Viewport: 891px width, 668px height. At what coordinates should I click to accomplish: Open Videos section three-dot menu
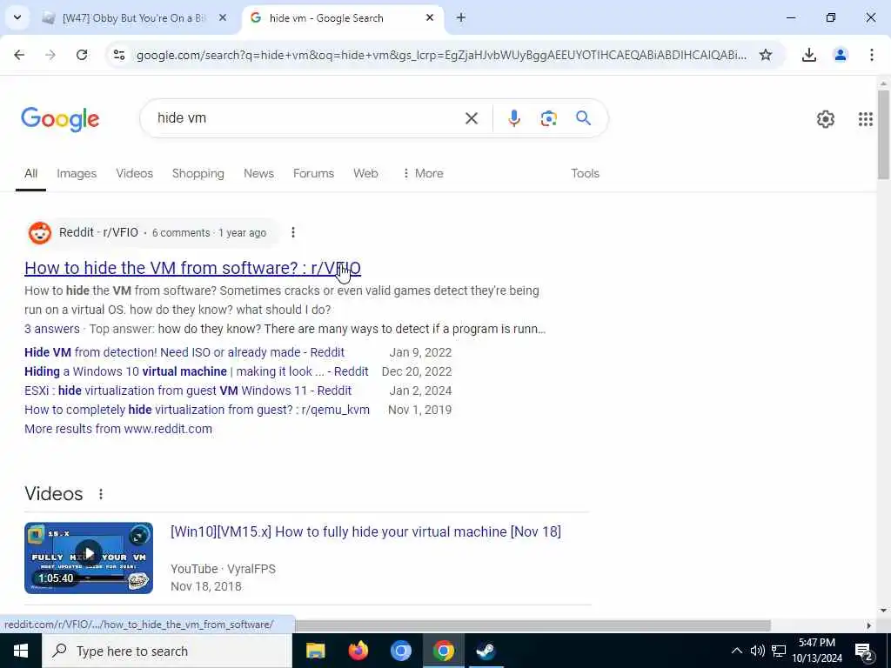point(101,494)
